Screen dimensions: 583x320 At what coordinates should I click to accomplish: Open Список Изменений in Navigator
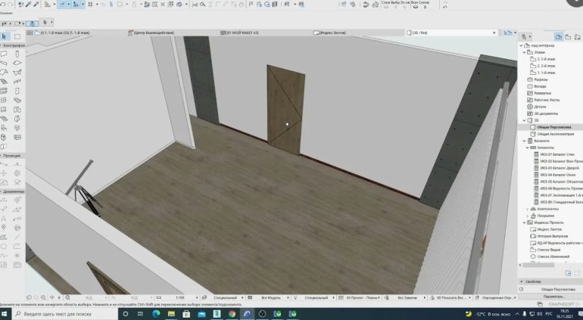pos(550,256)
